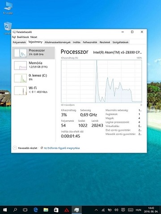Click the 'Logikai processzorok' label

117,122
